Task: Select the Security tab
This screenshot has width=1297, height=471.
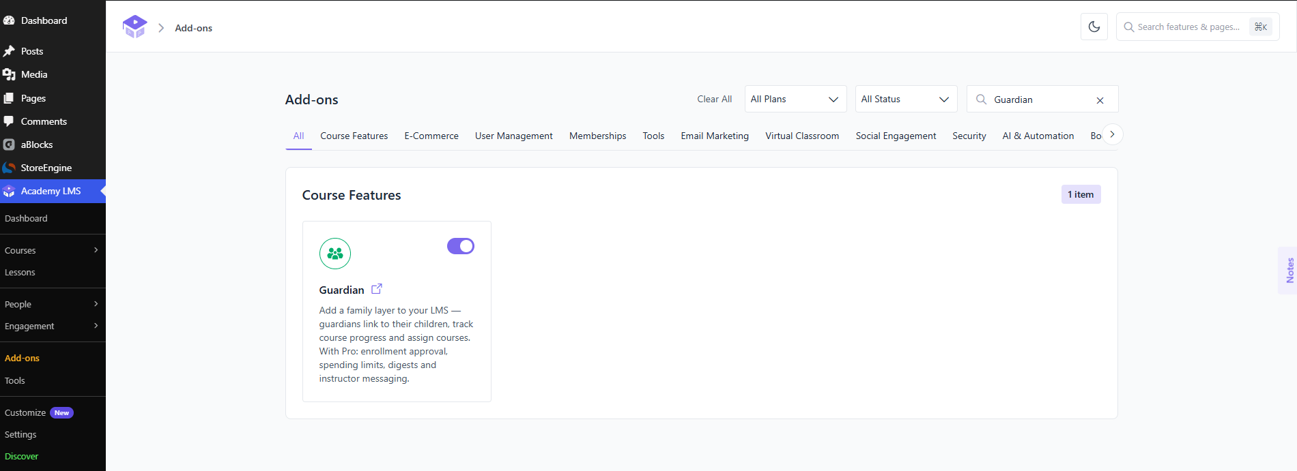Action: [x=969, y=136]
